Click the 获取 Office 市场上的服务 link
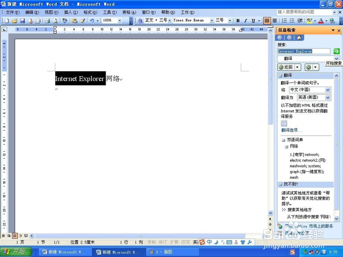The height and width of the screenshot is (257, 343). point(309,226)
